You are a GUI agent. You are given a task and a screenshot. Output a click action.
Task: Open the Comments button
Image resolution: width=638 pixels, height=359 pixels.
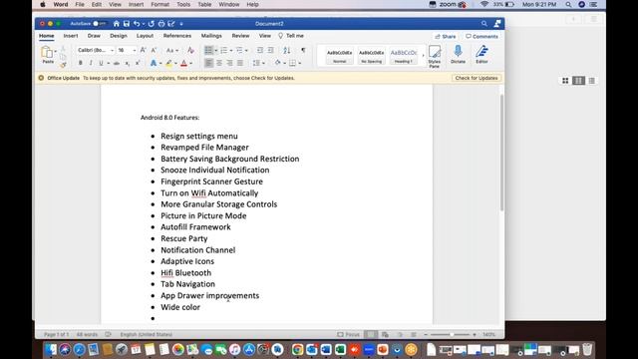[x=481, y=36]
